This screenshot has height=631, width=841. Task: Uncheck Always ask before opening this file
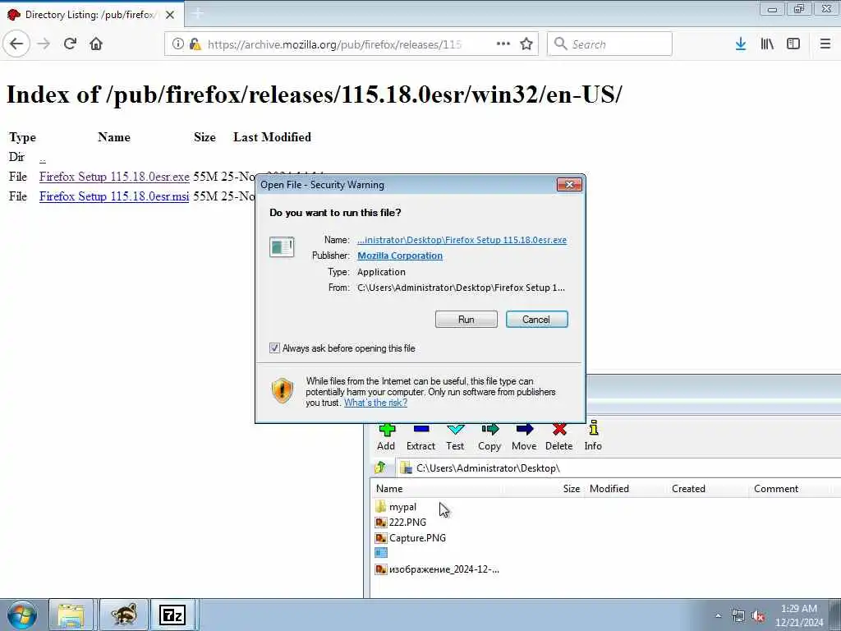click(x=274, y=348)
